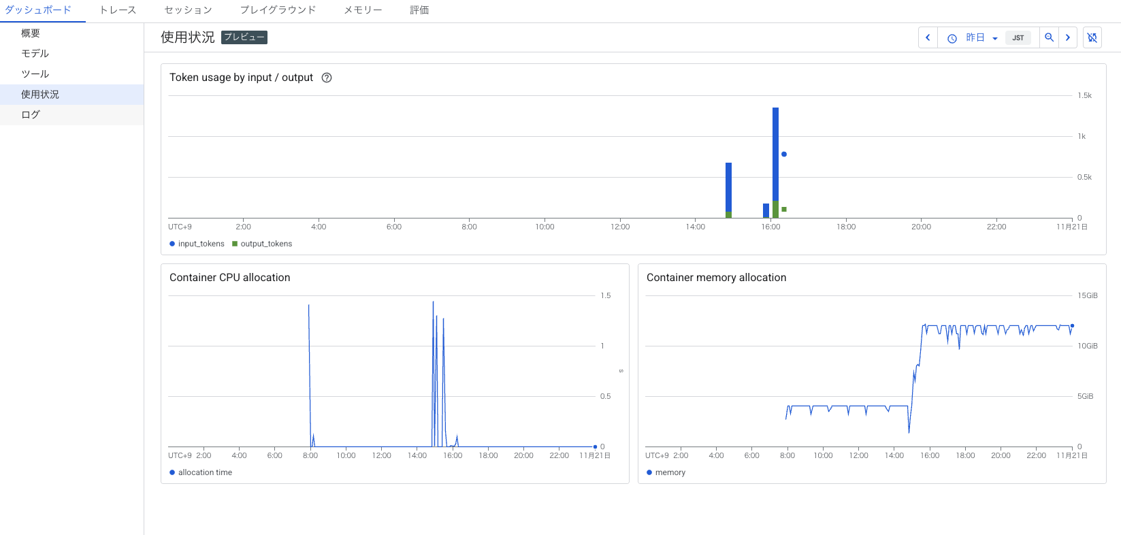Select 概要 in the sidebar

(31, 33)
